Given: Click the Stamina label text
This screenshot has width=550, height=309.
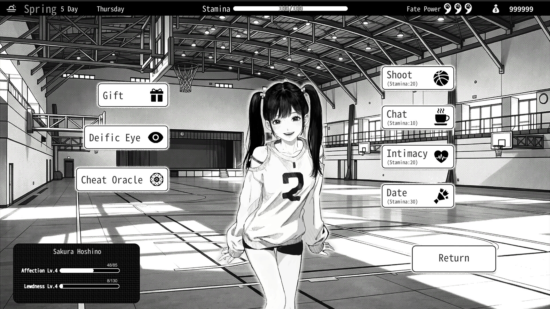Looking at the screenshot, I should 216,9.
